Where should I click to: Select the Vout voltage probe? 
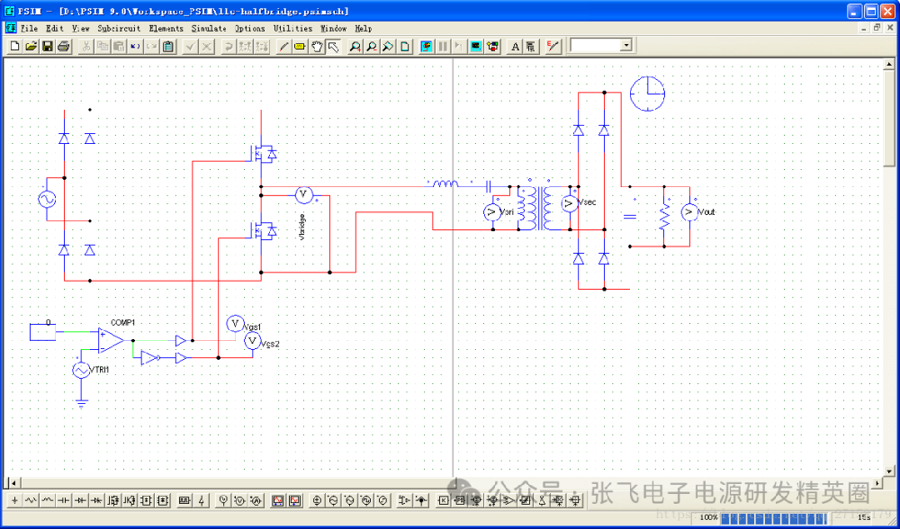(688, 212)
